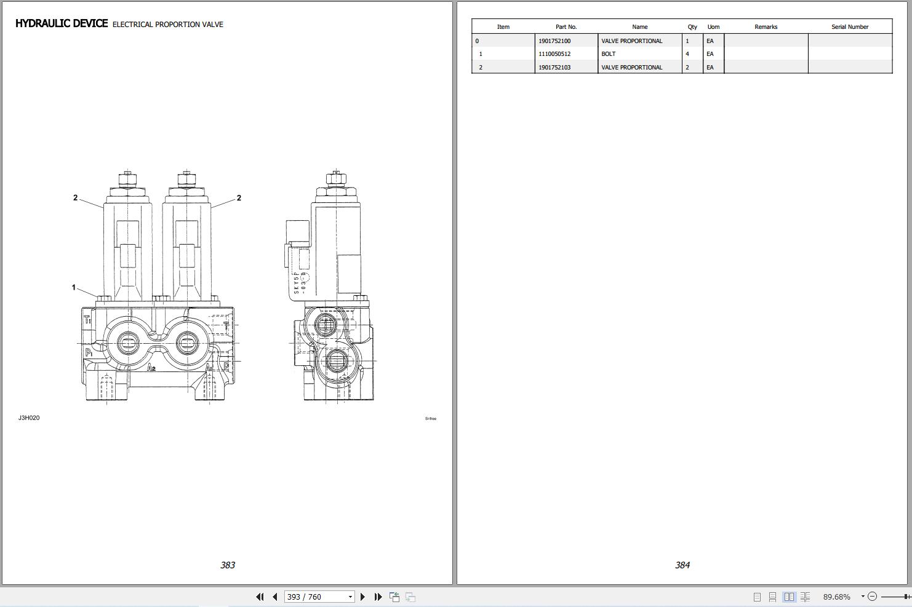Click part number 1901752103
Image resolution: width=912 pixels, height=607 pixels.
[x=554, y=68]
